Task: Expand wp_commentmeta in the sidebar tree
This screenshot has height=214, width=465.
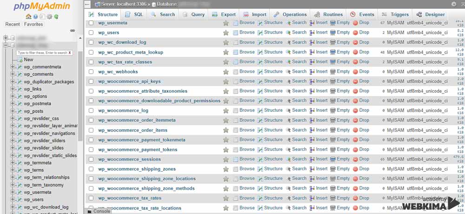Action: [13, 67]
